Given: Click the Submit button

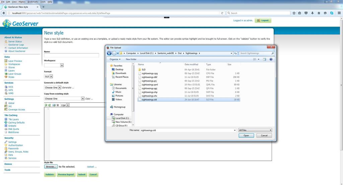Looking at the screenshot, I should tap(82, 175).
